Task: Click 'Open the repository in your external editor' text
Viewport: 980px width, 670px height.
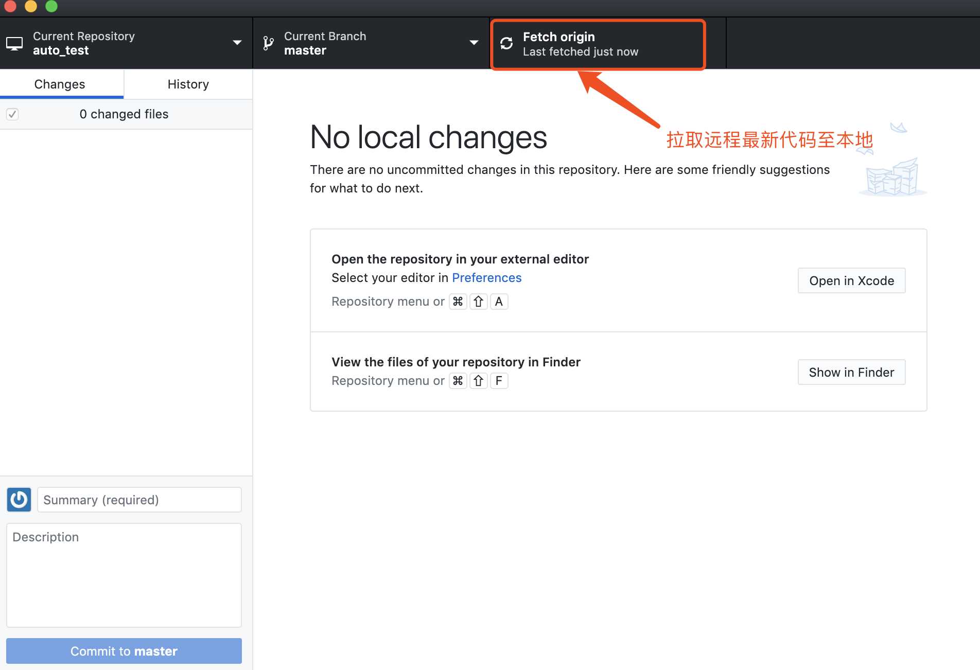Action: point(460,259)
